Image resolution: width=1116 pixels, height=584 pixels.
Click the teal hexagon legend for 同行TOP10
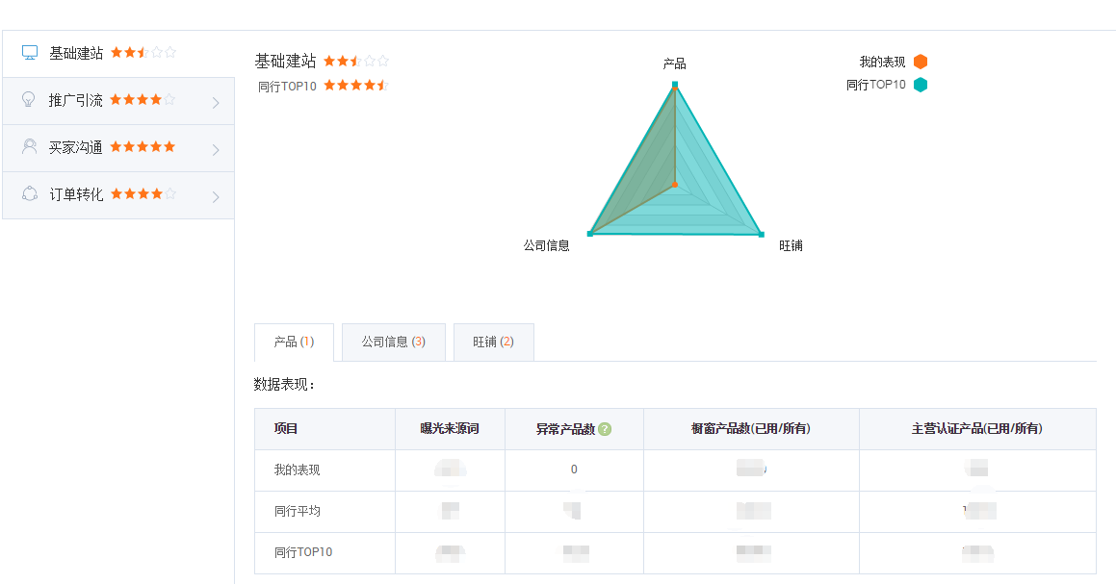(921, 85)
